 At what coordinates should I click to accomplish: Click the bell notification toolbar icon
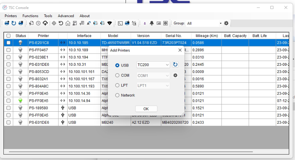click(152, 23)
